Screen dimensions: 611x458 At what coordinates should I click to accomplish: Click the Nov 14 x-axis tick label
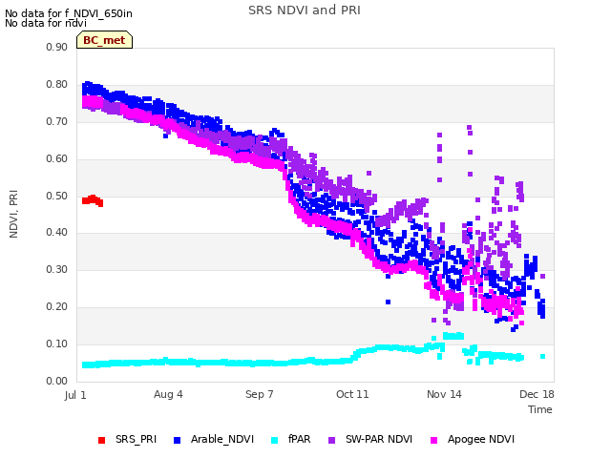(444, 394)
